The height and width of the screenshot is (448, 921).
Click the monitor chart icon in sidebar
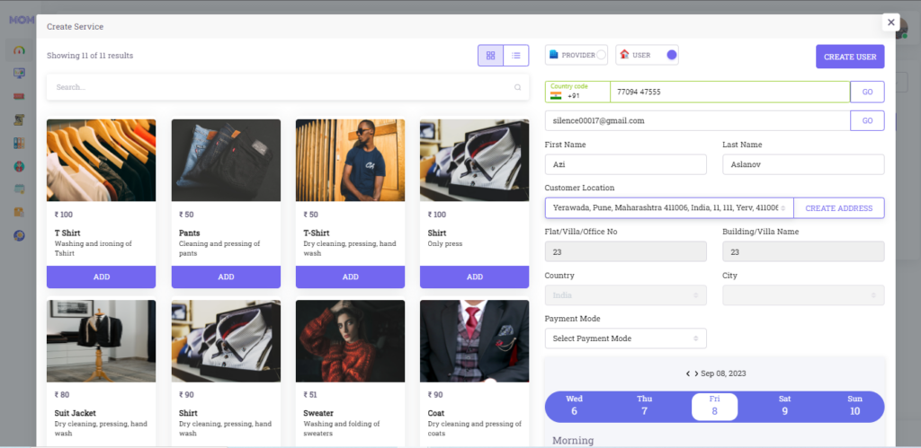pyautogui.click(x=20, y=74)
